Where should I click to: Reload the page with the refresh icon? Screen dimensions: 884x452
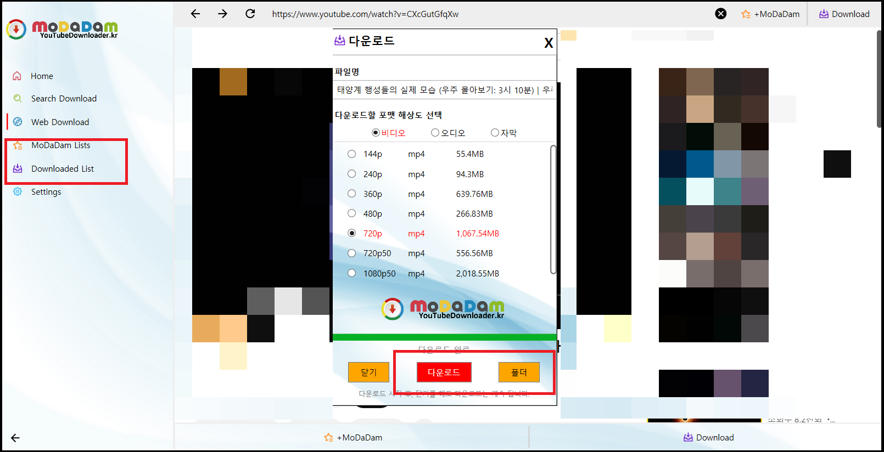click(250, 14)
